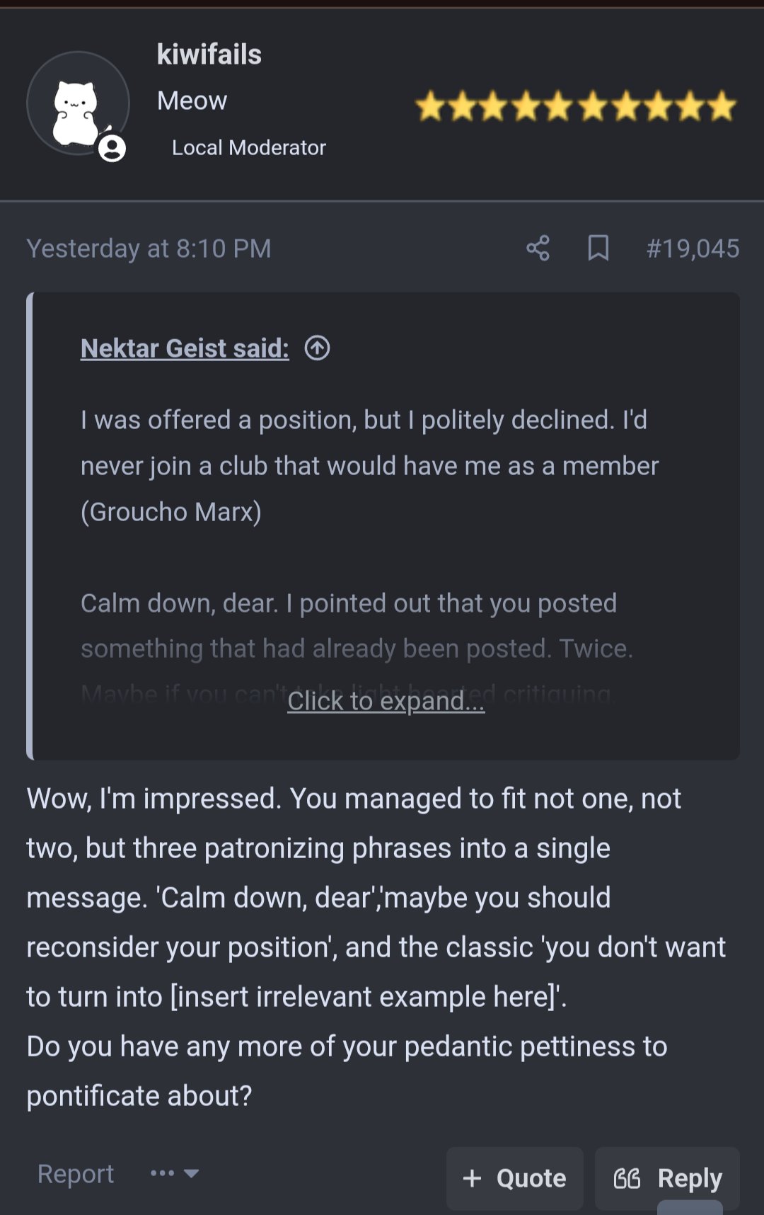Expand the quote with Click to expand
Image resolution: width=764 pixels, height=1215 pixels.
(386, 701)
